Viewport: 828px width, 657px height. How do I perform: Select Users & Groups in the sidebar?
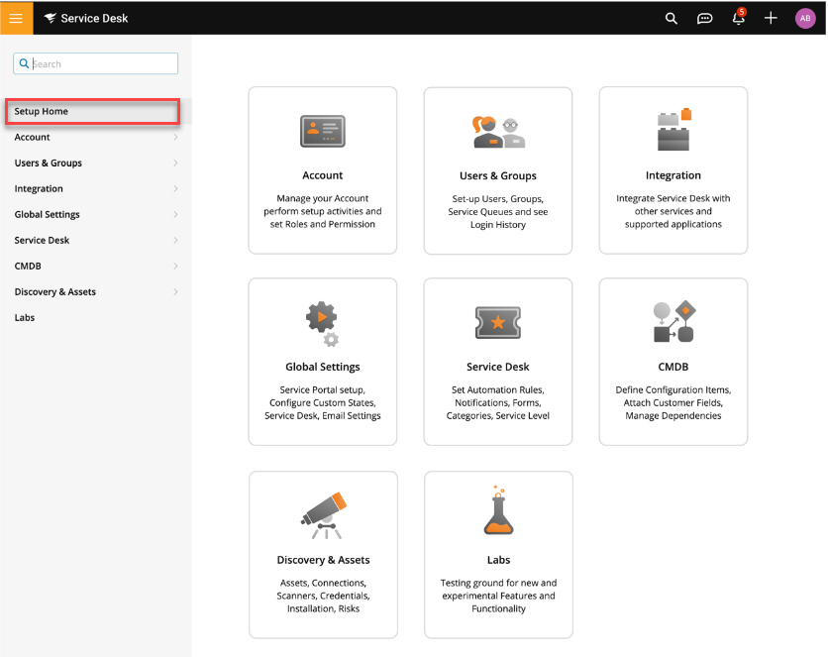coord(49,164)
